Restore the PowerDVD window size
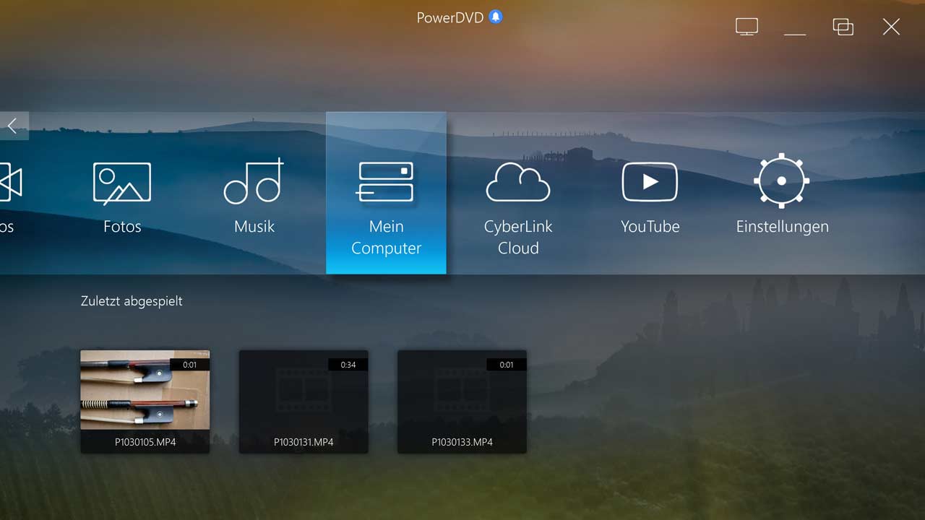The image size is (925, 520). pos(843,27)
